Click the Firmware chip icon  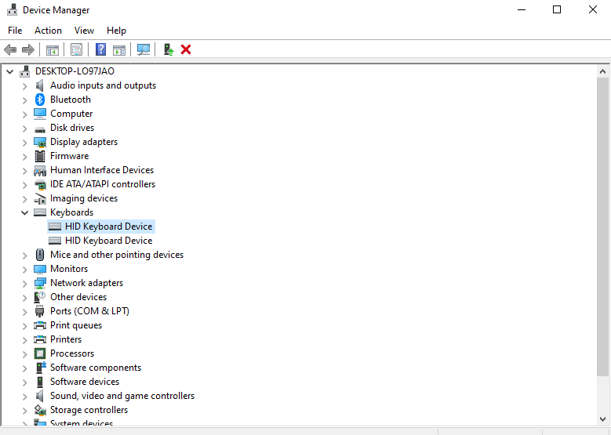click(x=40, y=156)
